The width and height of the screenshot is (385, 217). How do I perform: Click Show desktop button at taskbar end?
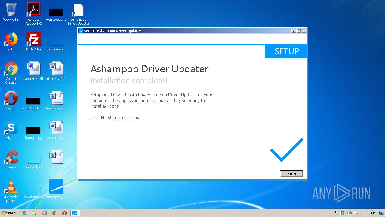(x=382, y=213)
